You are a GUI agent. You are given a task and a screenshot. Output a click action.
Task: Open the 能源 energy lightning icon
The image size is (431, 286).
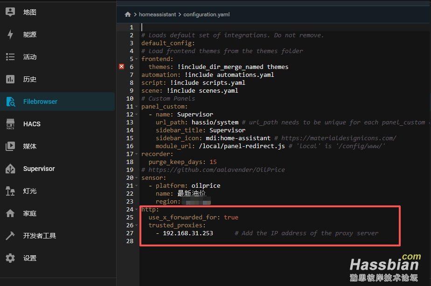(10, 34)
